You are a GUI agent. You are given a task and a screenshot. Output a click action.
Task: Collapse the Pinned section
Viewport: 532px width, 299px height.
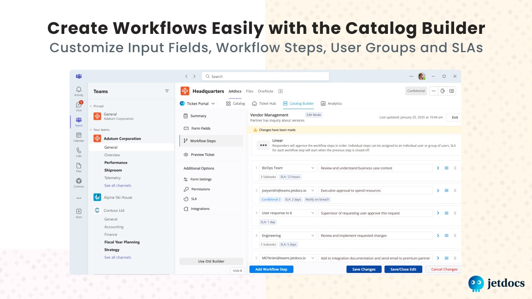pyautogui.click(x=91, y=106)
